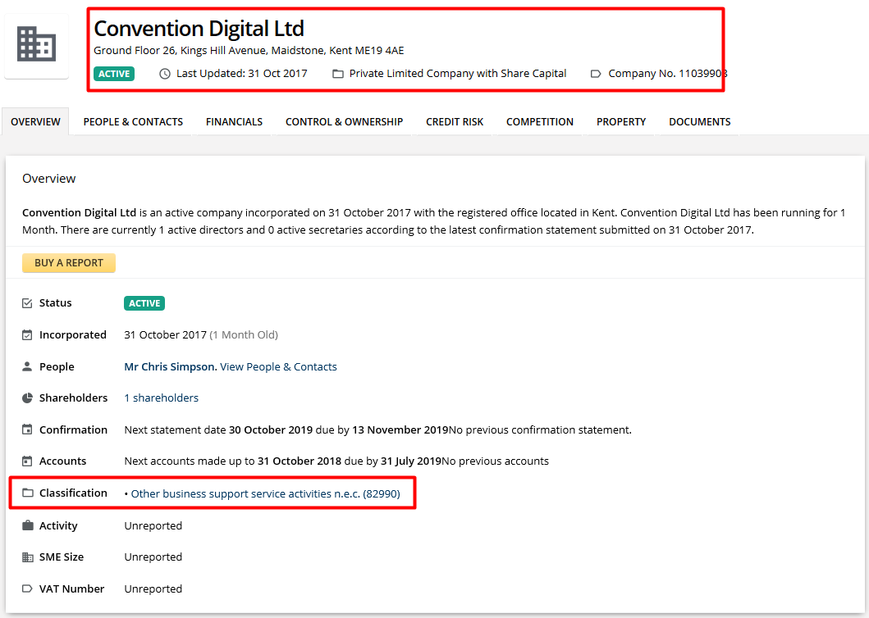The image size is (869, 618).
Task: Click the briefcase icon next to Activity
Action: coord(27,525)
